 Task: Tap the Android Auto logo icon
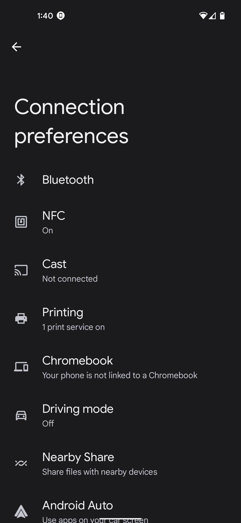click(x=21, y=511)
